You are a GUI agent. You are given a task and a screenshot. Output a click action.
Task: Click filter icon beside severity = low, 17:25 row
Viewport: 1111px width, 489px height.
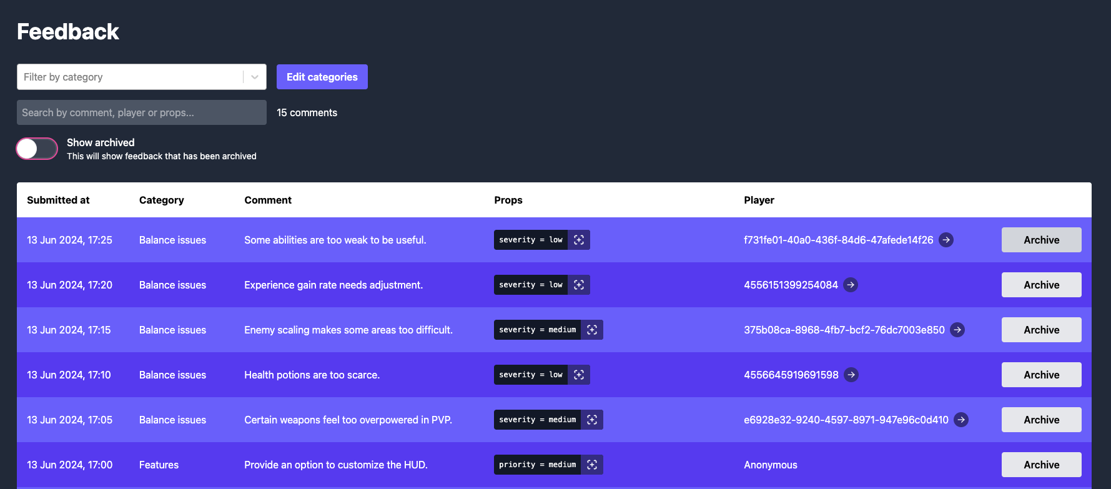coord(579,240)
